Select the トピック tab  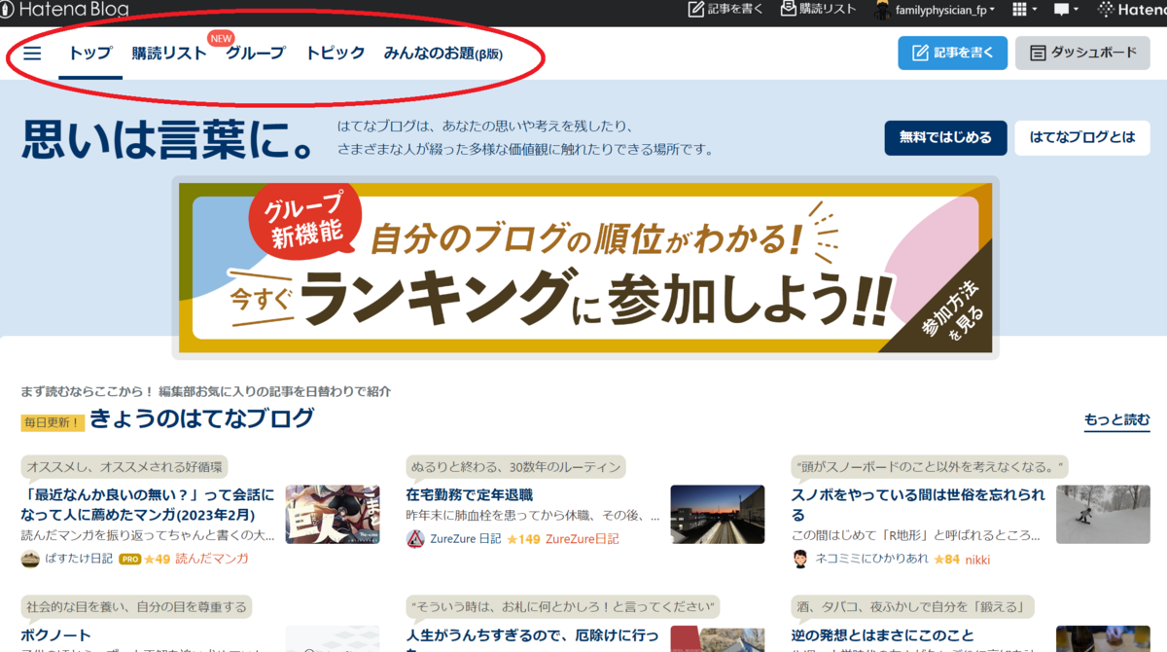[336, 54]
